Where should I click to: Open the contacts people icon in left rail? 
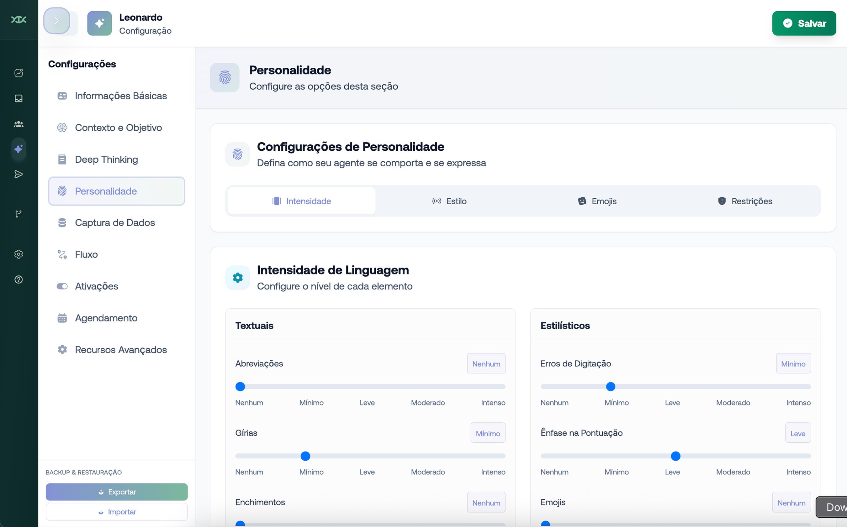[x=19, y=124]
